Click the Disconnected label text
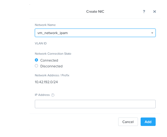 [x=51, y=66]
